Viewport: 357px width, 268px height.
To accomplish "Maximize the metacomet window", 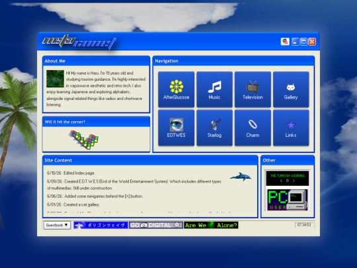I will [x=303, y=42].
